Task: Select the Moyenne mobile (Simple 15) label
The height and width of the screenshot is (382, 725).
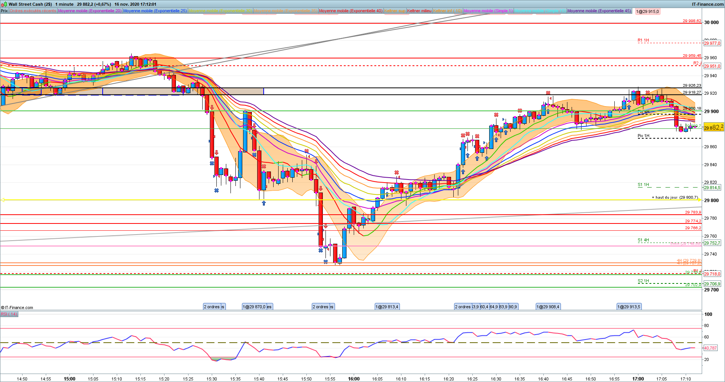Action: click(540, 11)
